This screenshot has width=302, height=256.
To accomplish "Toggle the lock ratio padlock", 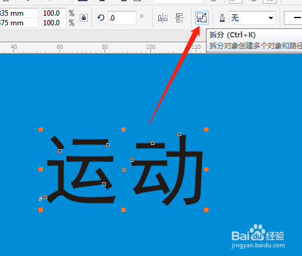I will (83, 18).
